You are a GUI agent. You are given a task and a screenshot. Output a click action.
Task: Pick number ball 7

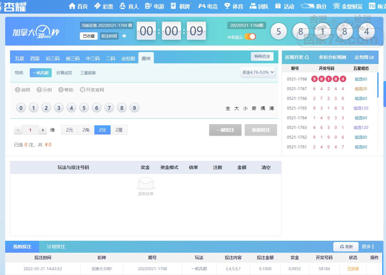109,108
